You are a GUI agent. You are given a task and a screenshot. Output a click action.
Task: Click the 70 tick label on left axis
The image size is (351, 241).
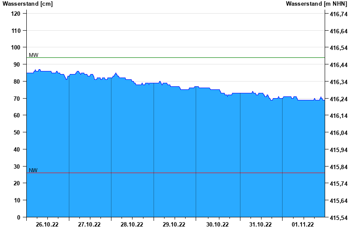click(x=17, y=98)
